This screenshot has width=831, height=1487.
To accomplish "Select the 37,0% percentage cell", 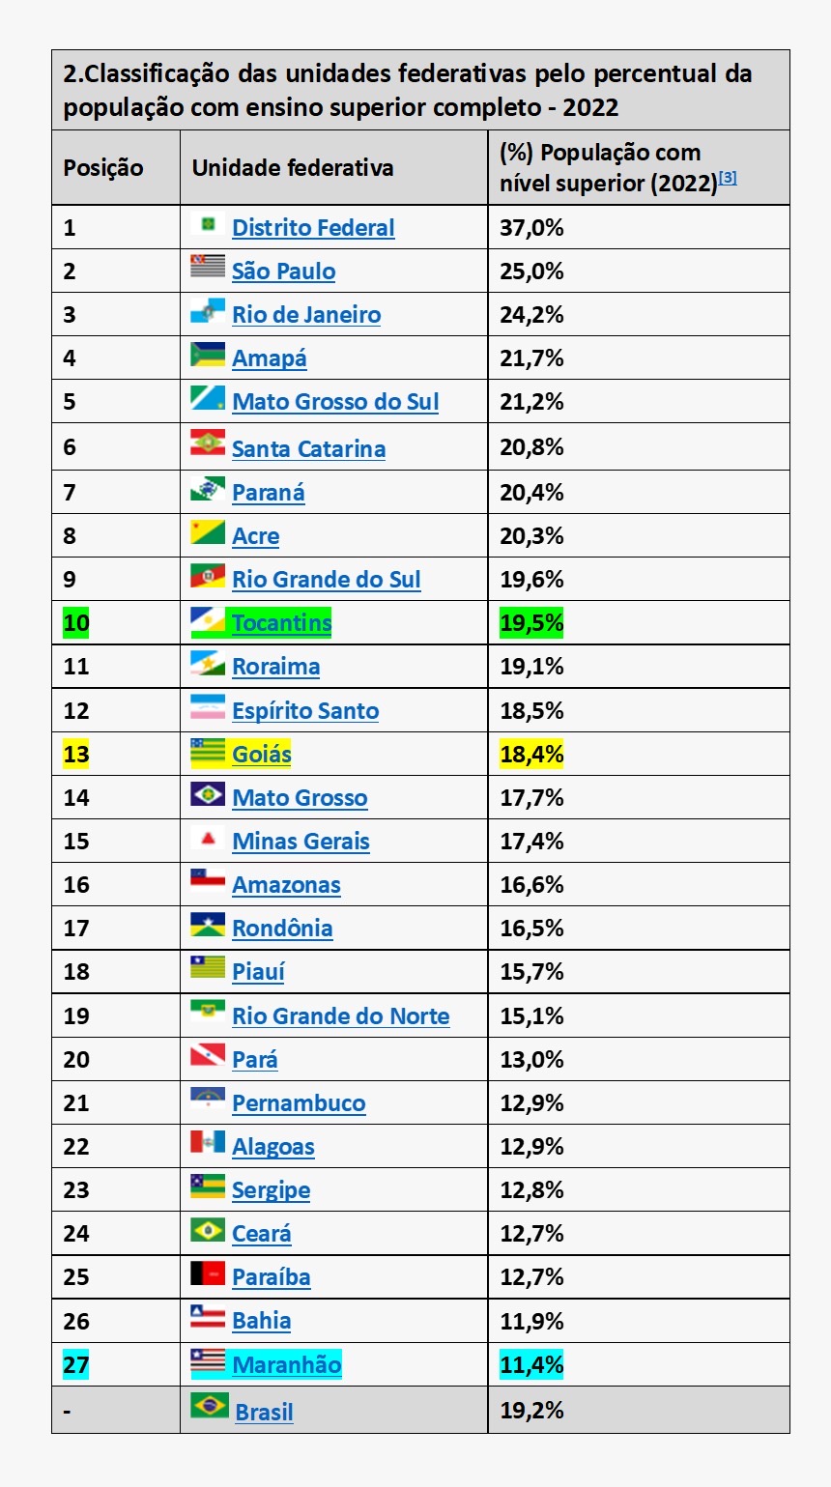I will pos(531,228).
